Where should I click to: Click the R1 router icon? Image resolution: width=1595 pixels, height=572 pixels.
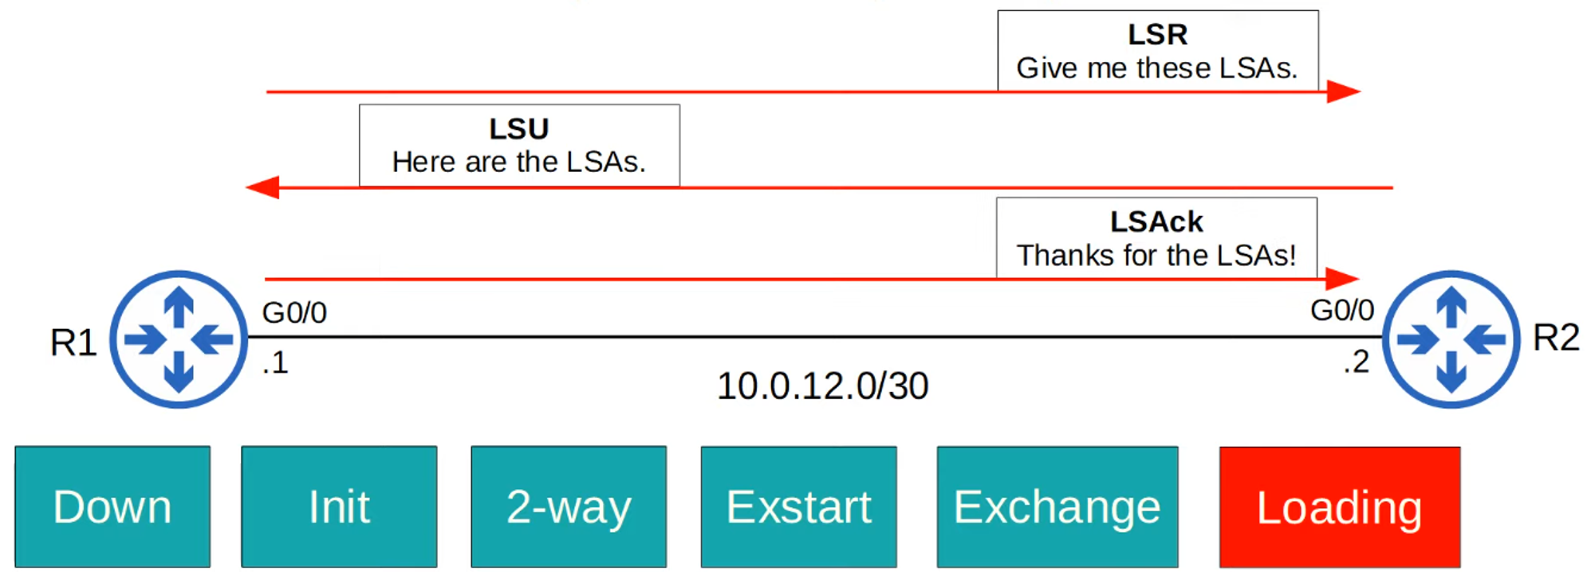click(179, 339)
